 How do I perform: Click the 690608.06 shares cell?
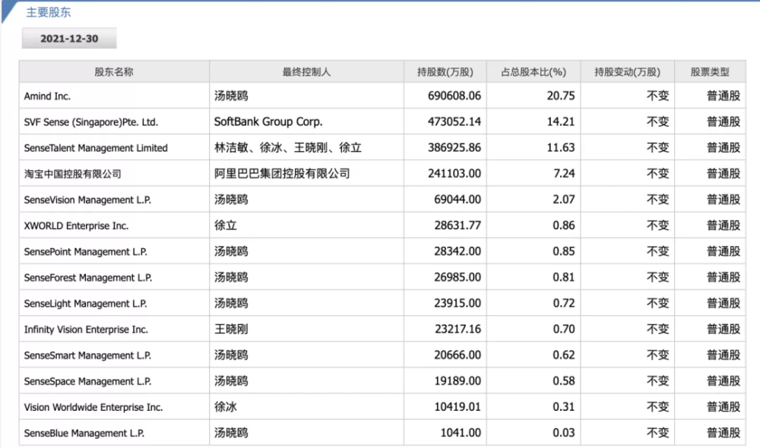445,96
